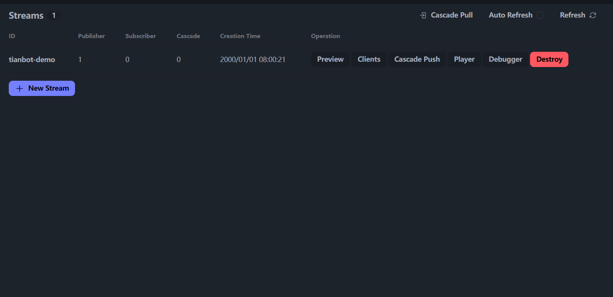Open the Player for this stream
This screenshot has height=297, width=613.
click(464, 59)
